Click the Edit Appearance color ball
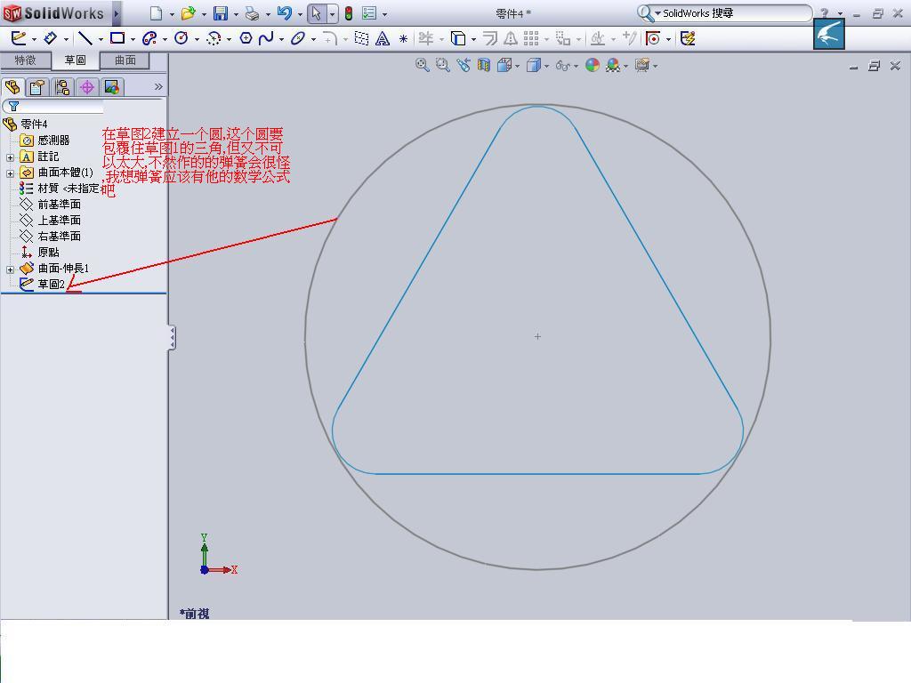 (x=592, y=65)
